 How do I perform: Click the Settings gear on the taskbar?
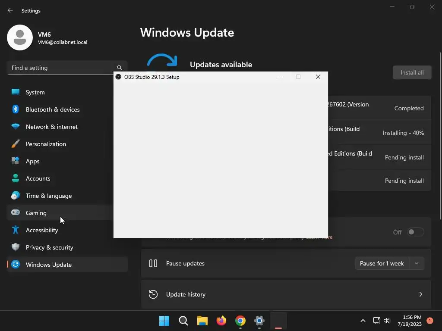coord(259,321)
